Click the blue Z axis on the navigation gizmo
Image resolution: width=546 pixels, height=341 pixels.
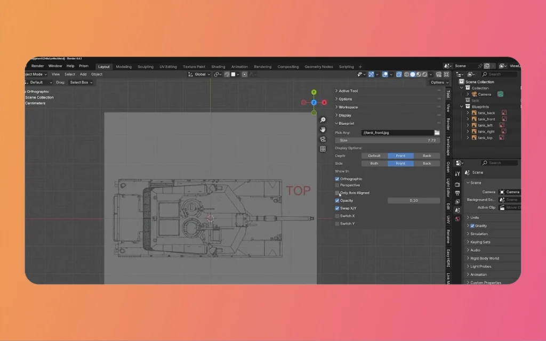coord(314,102)
